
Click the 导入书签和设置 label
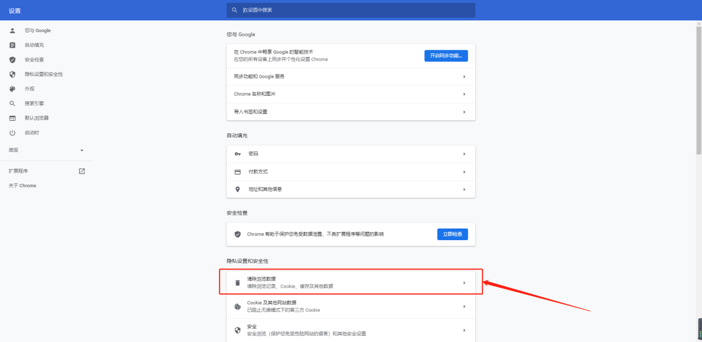click(x=250, y=112)
